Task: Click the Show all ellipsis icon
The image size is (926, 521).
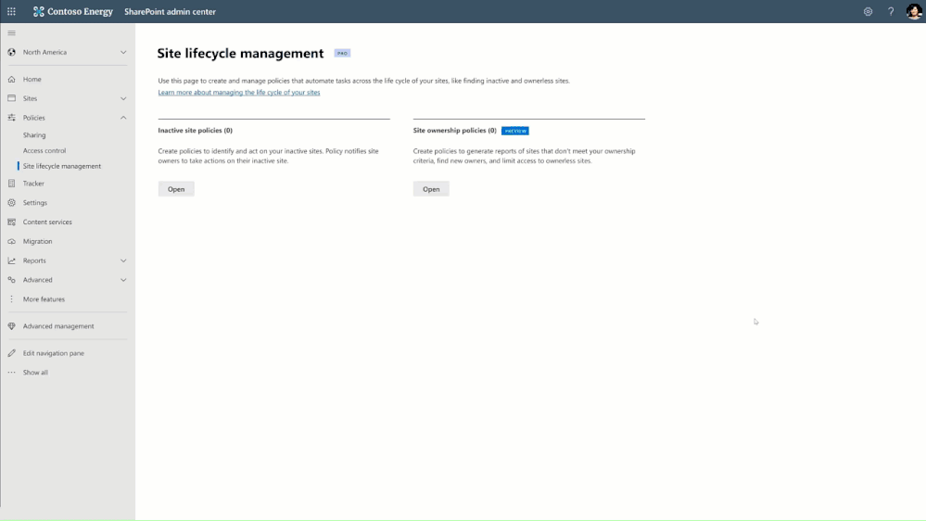Action: click(11, 372)
